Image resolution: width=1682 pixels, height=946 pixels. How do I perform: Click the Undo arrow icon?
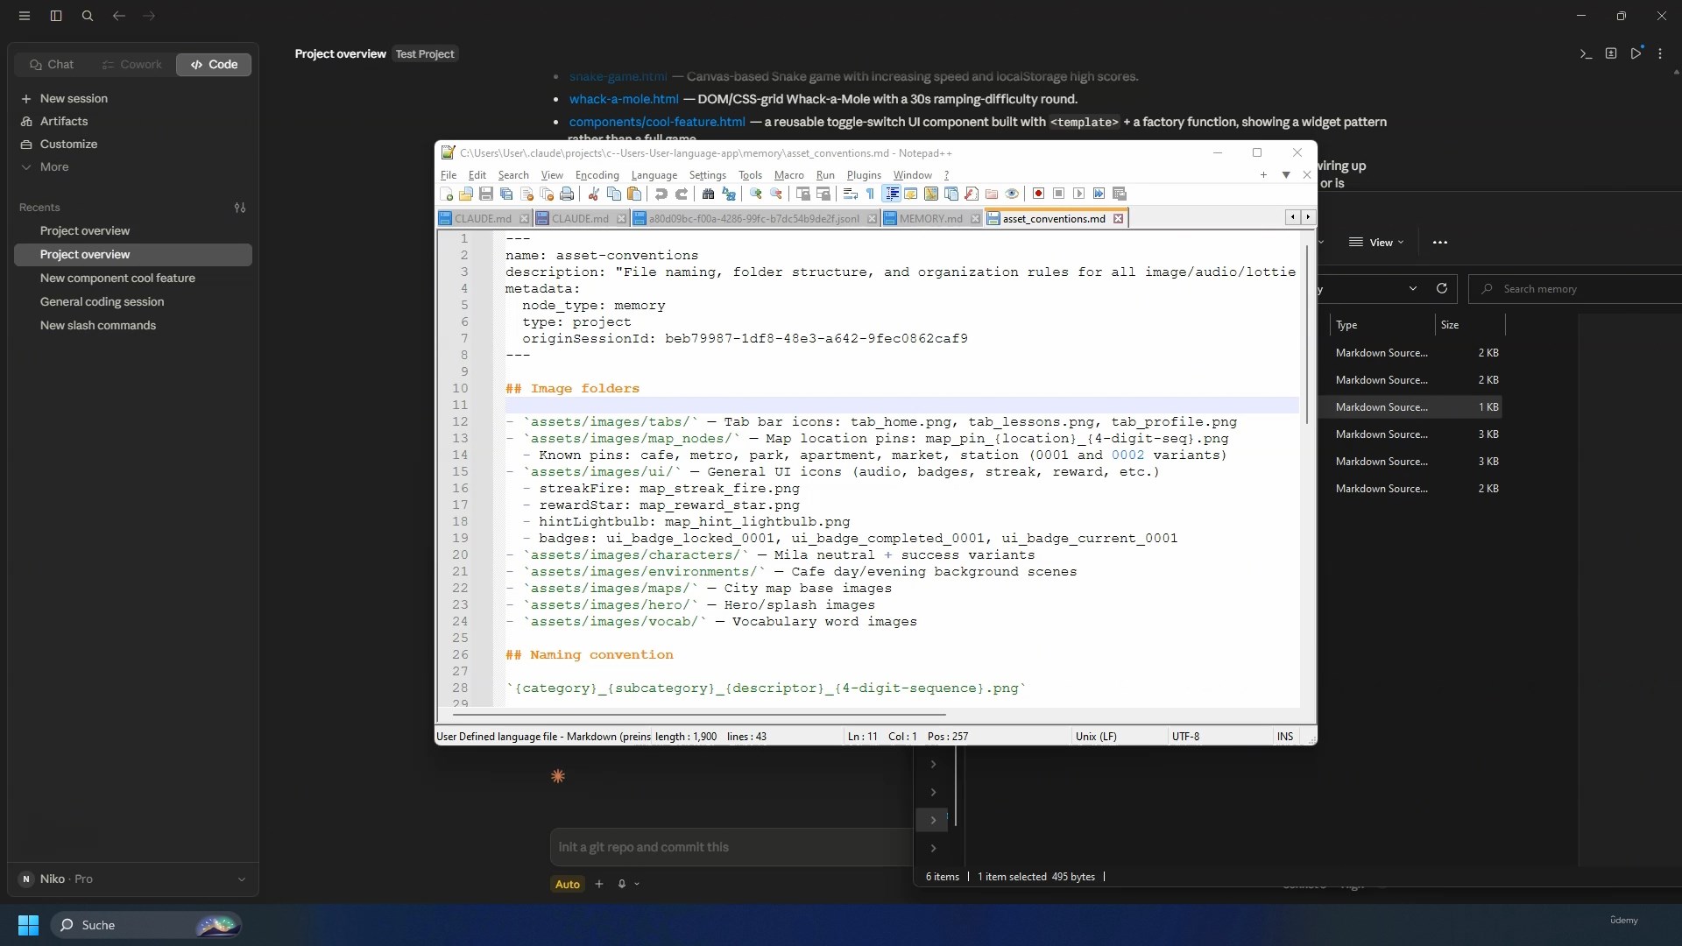661,194
